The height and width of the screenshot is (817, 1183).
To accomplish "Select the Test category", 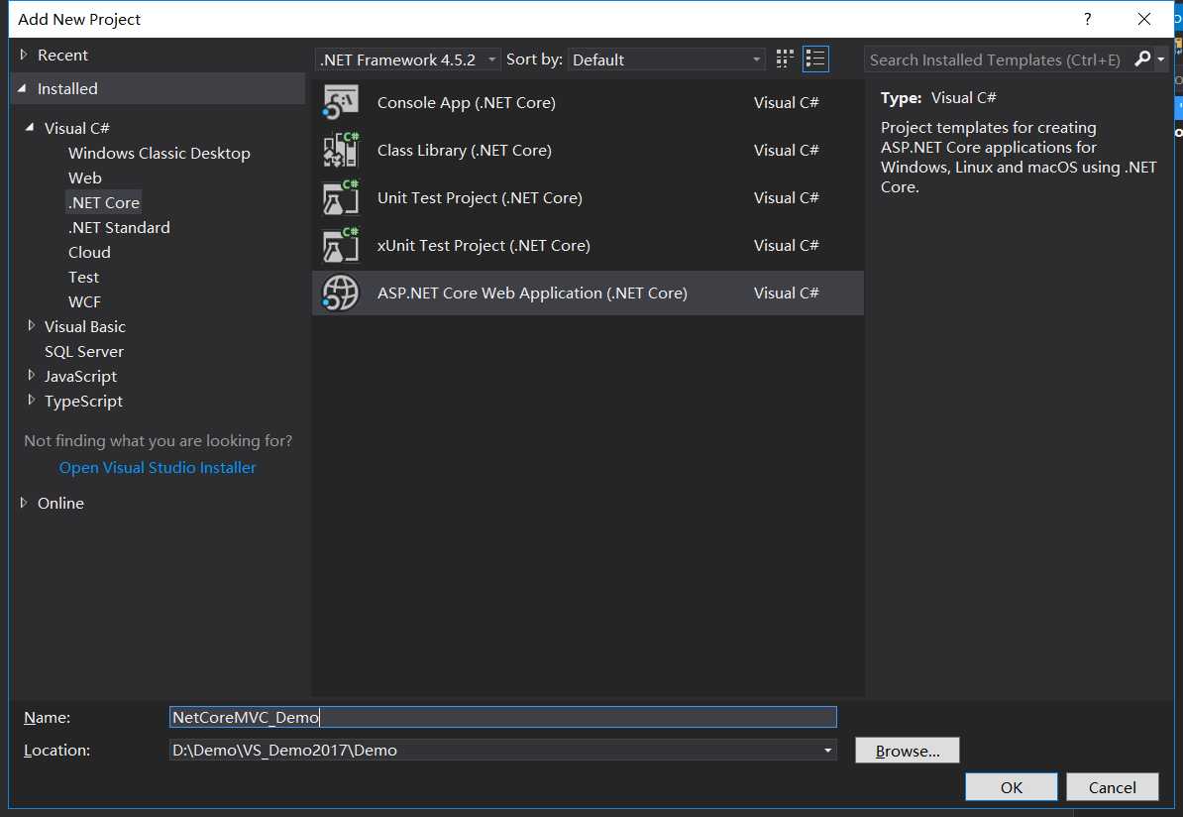I will click(x=83, y=277).
